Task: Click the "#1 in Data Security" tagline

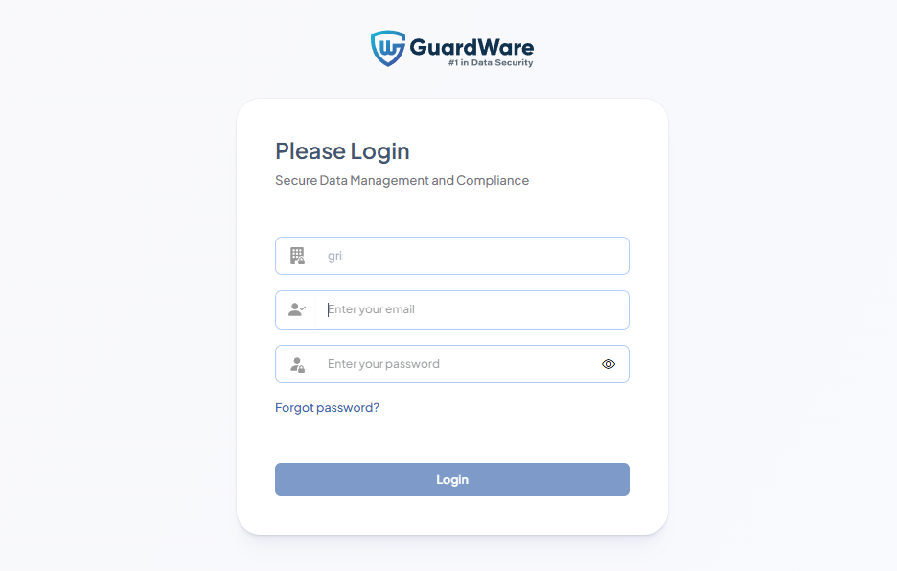Action: point(491,63)
